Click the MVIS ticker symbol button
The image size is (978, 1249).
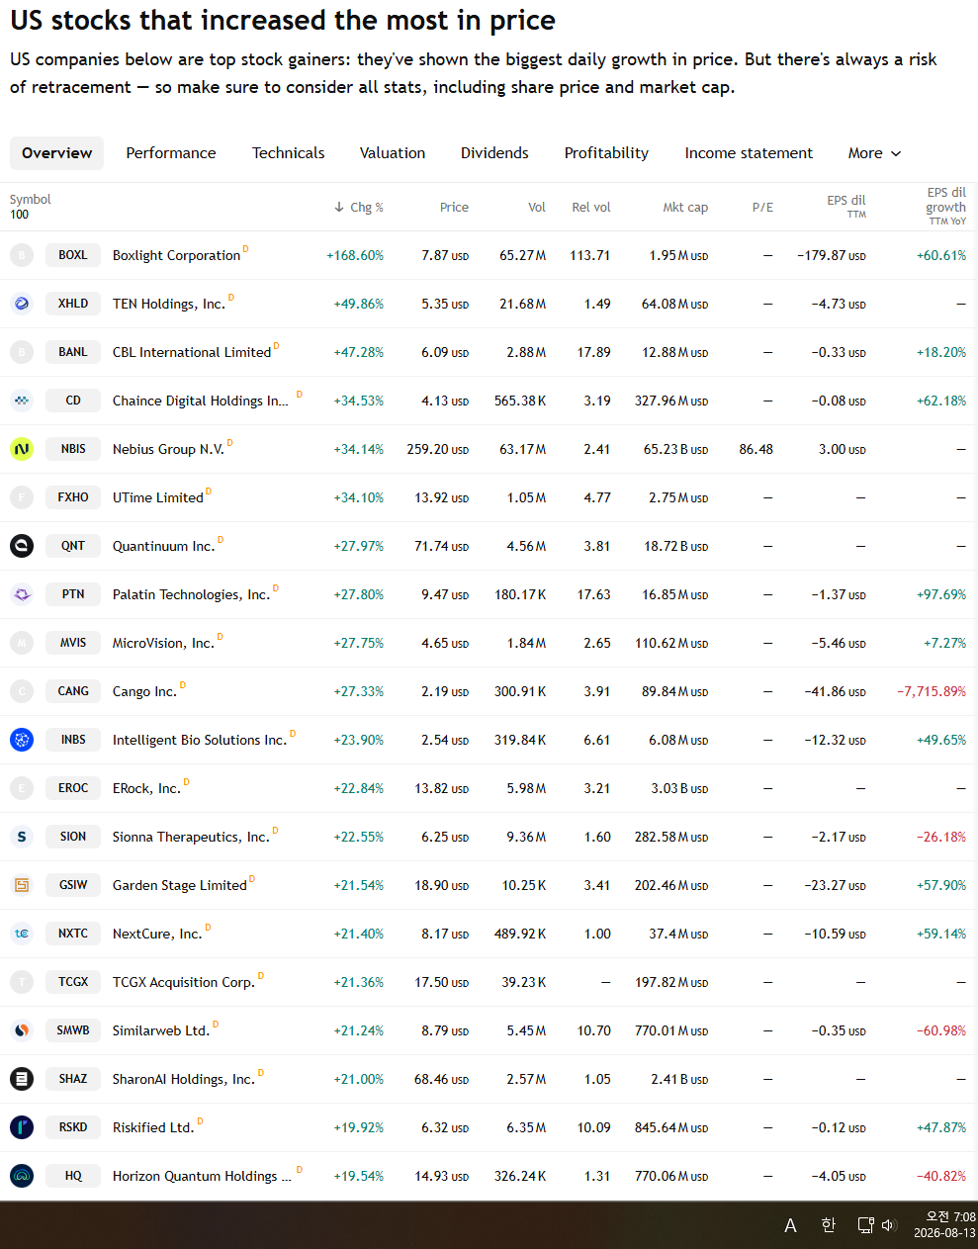pyautogui.click(x=73, y=643)
